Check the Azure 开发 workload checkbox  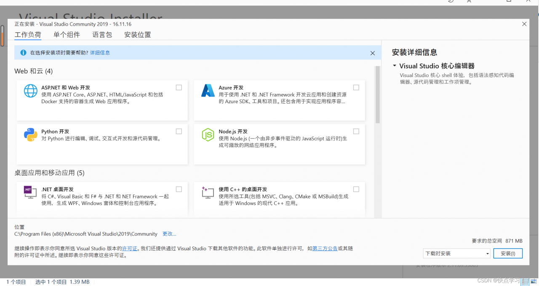tap(356, 88)
